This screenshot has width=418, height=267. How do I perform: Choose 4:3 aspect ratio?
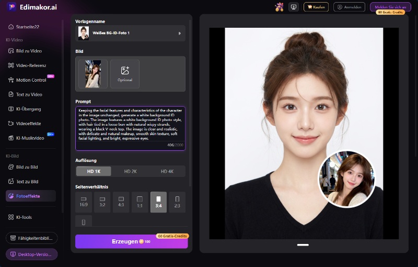click(x=121, y=202)
